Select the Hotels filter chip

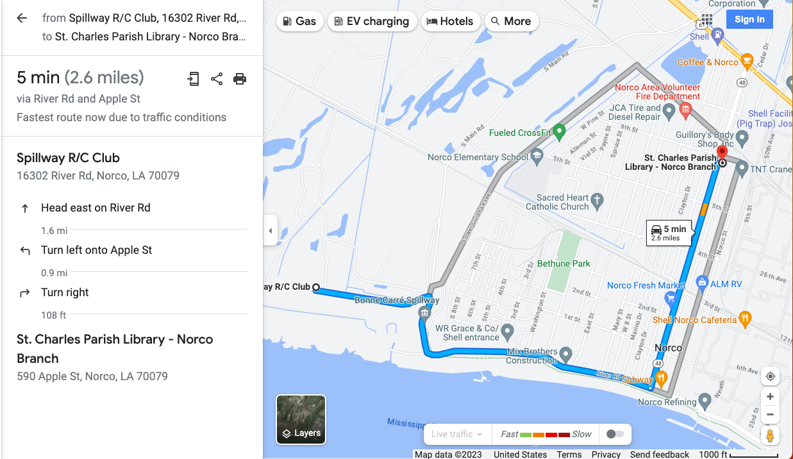(449, 21)
